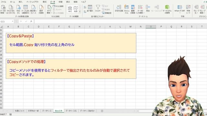Open クエリと接続 (Queries & Connections) pane
The image size is (207, 116).
click(58, 6)
